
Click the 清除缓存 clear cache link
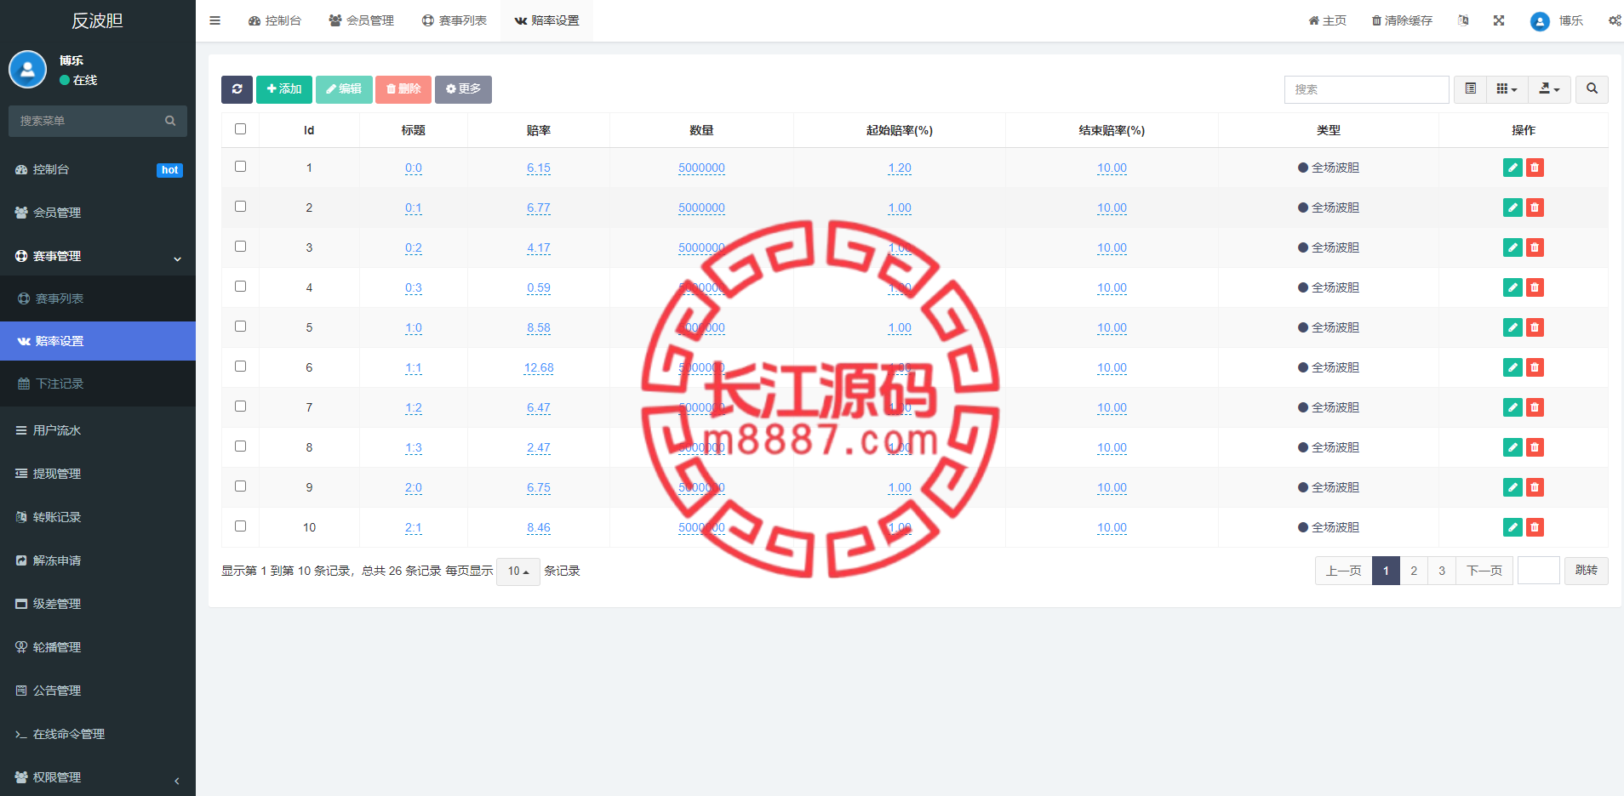click(1402, 20)
